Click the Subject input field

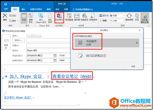48,45
